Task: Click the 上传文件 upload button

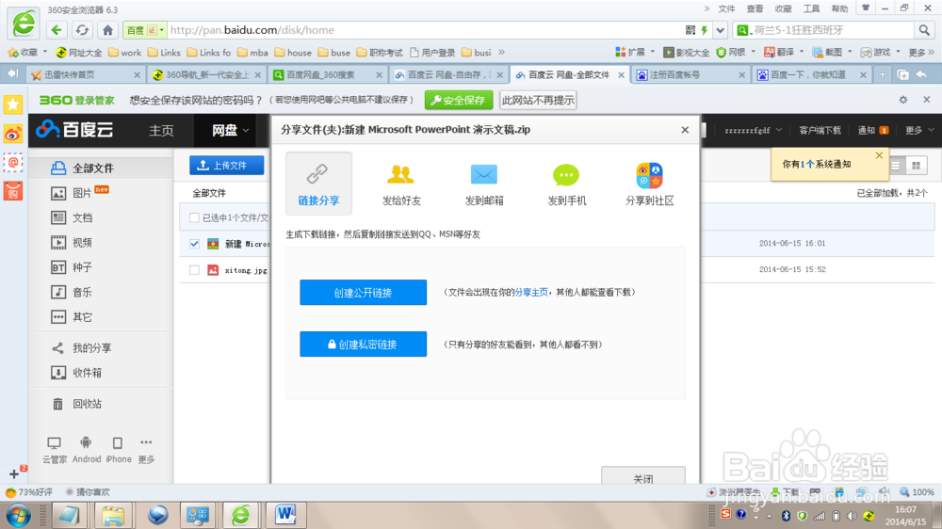Action: coord(226,165)
